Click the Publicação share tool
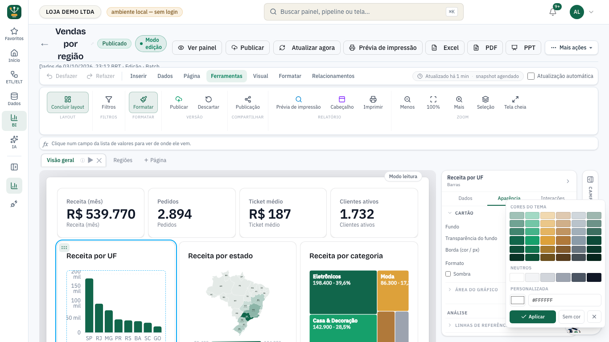Viewport: 609px width, 342px height. click(248, 102)
